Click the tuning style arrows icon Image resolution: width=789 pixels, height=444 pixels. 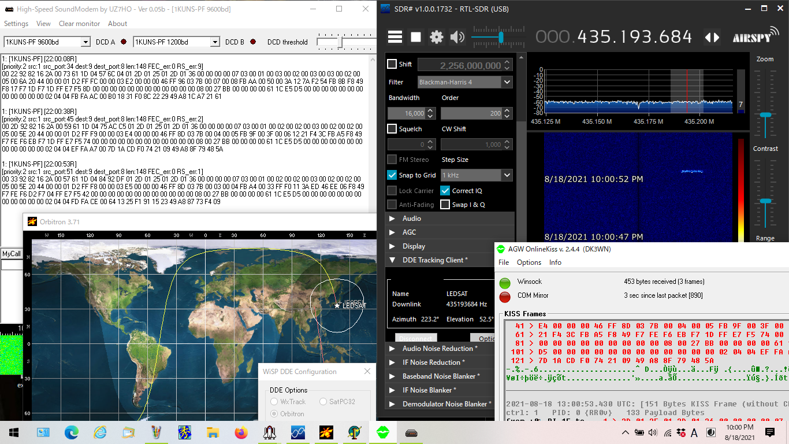point(712,37)
